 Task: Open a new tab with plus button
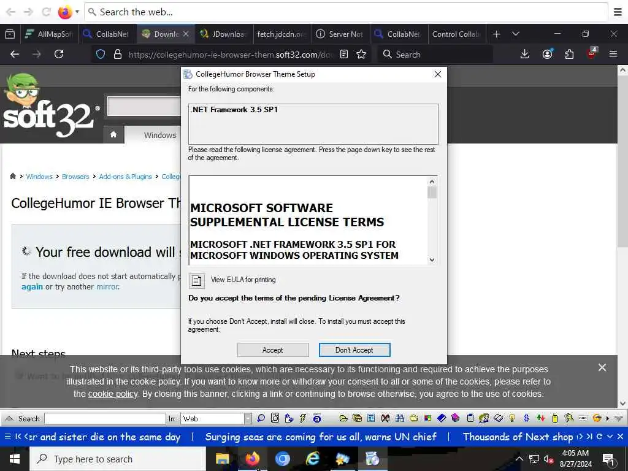(x=497, y=34)
